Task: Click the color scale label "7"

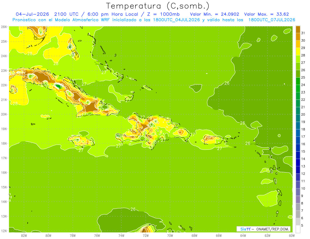Action: 302,211
